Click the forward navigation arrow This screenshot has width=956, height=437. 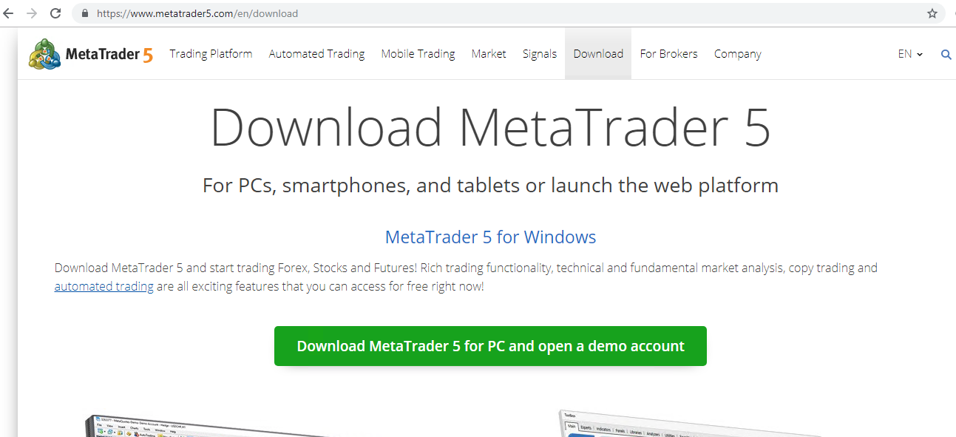[x=33, y=13]
